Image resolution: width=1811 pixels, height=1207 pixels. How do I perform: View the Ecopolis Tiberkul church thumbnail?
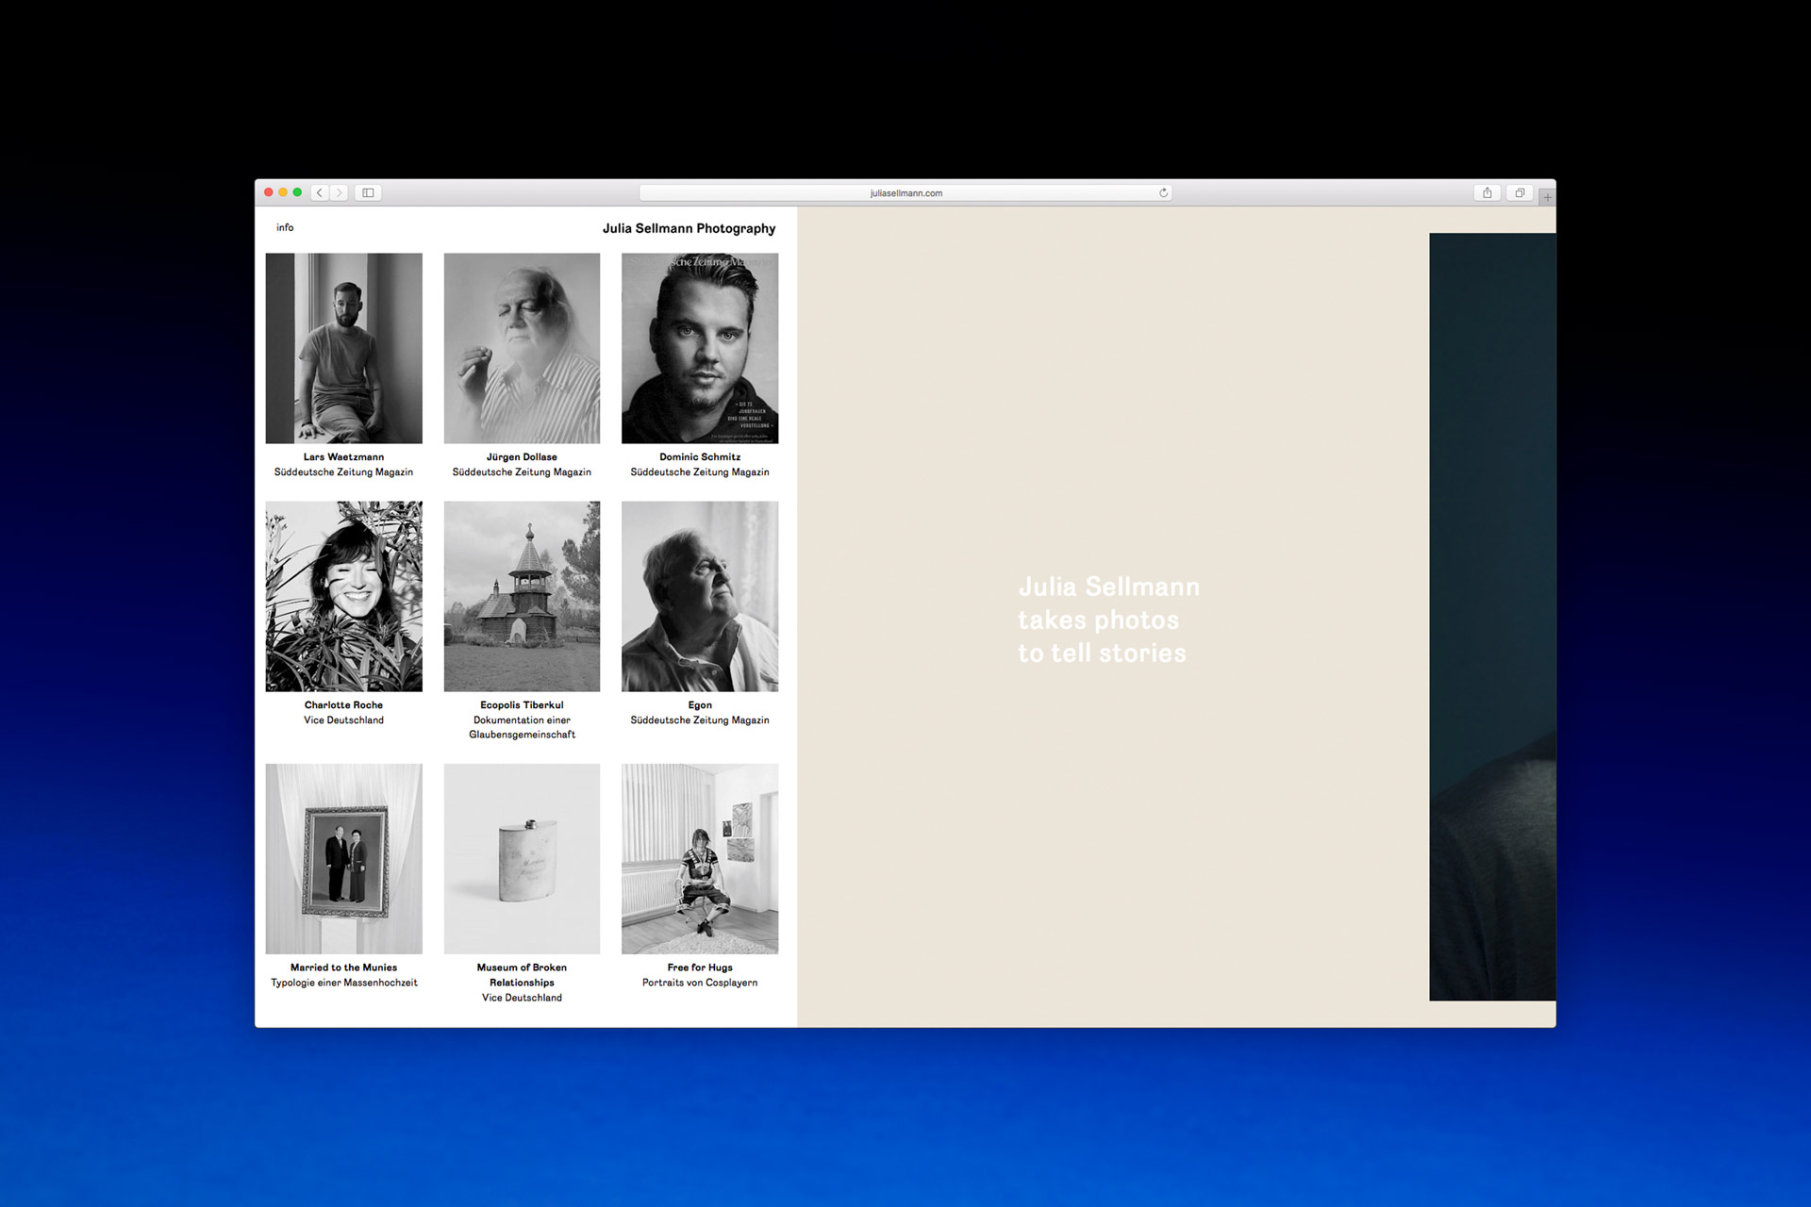522,596
